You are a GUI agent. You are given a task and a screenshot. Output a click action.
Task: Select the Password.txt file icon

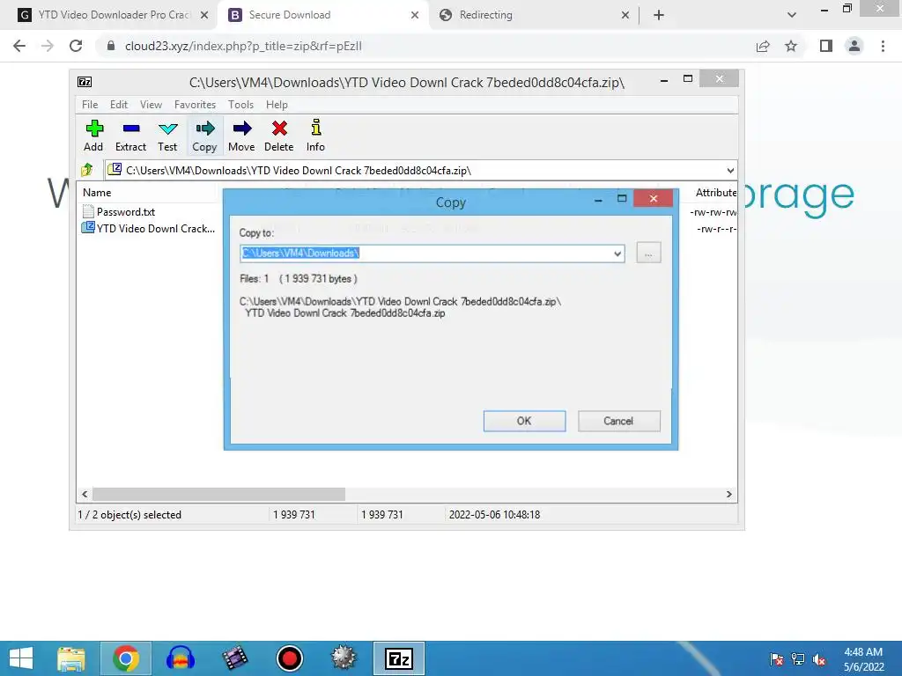coord(88,211)
